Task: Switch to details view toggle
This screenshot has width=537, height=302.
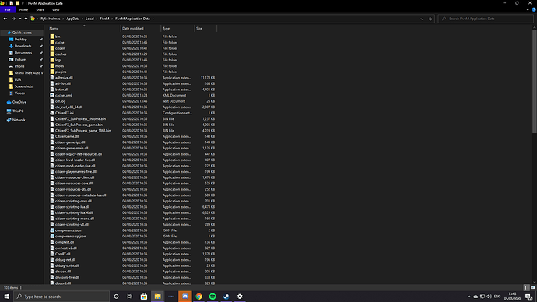Action: [x=526, y=288]
